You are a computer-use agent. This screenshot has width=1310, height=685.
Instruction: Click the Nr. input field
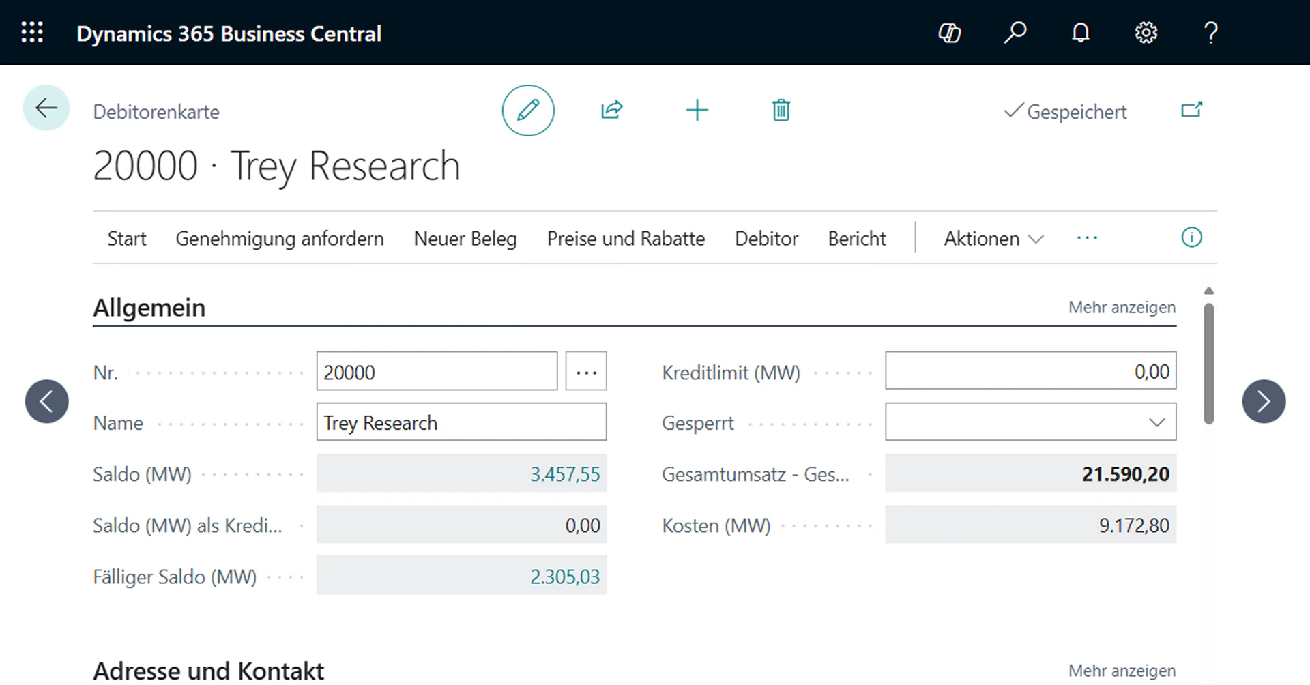click(x=437, y=371)
